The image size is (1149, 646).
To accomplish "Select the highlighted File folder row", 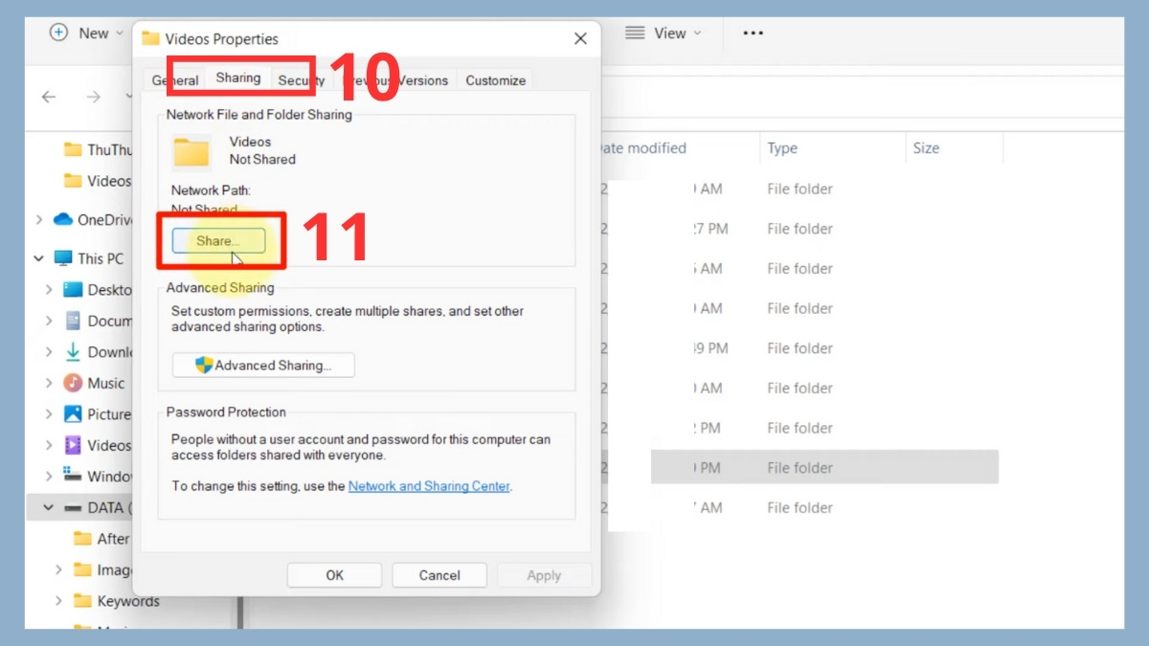I will click(824, 468).
